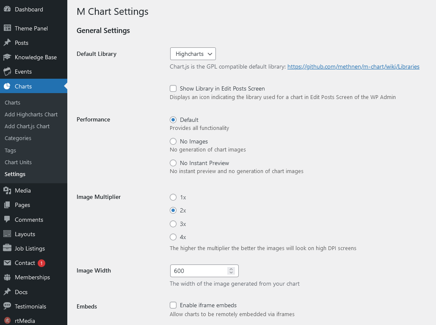The width and height of the screenshot is (436, 325).
Task: Open the Knowledge Base menu label
Action: (x=36, y=57)
